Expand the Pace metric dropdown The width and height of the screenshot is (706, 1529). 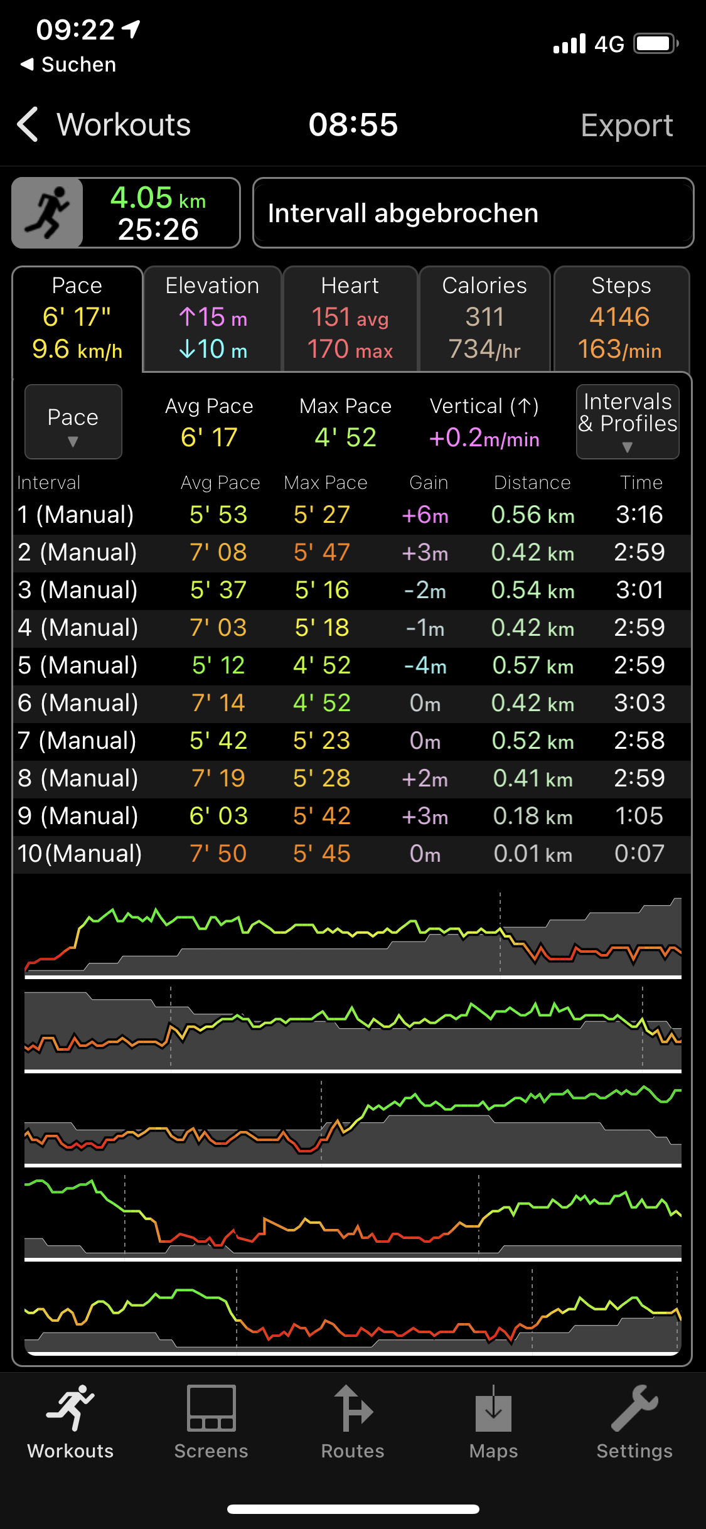tap(73, 422)
